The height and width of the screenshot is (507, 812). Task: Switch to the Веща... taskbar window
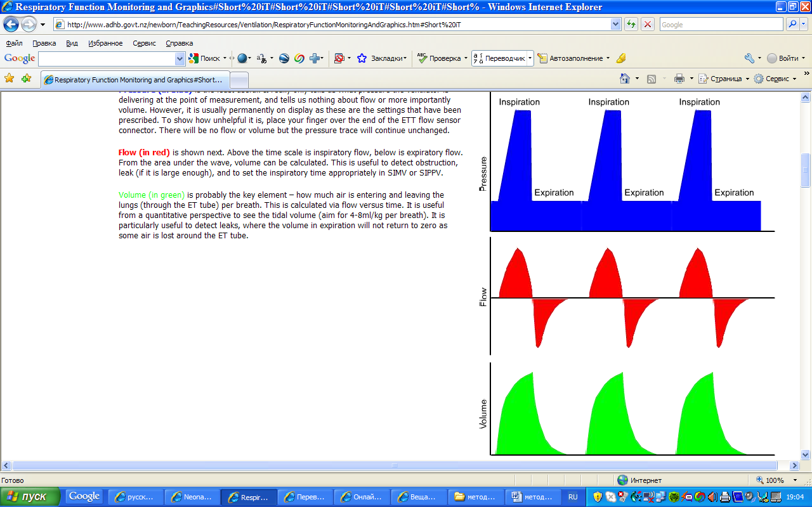click(419, 497)
